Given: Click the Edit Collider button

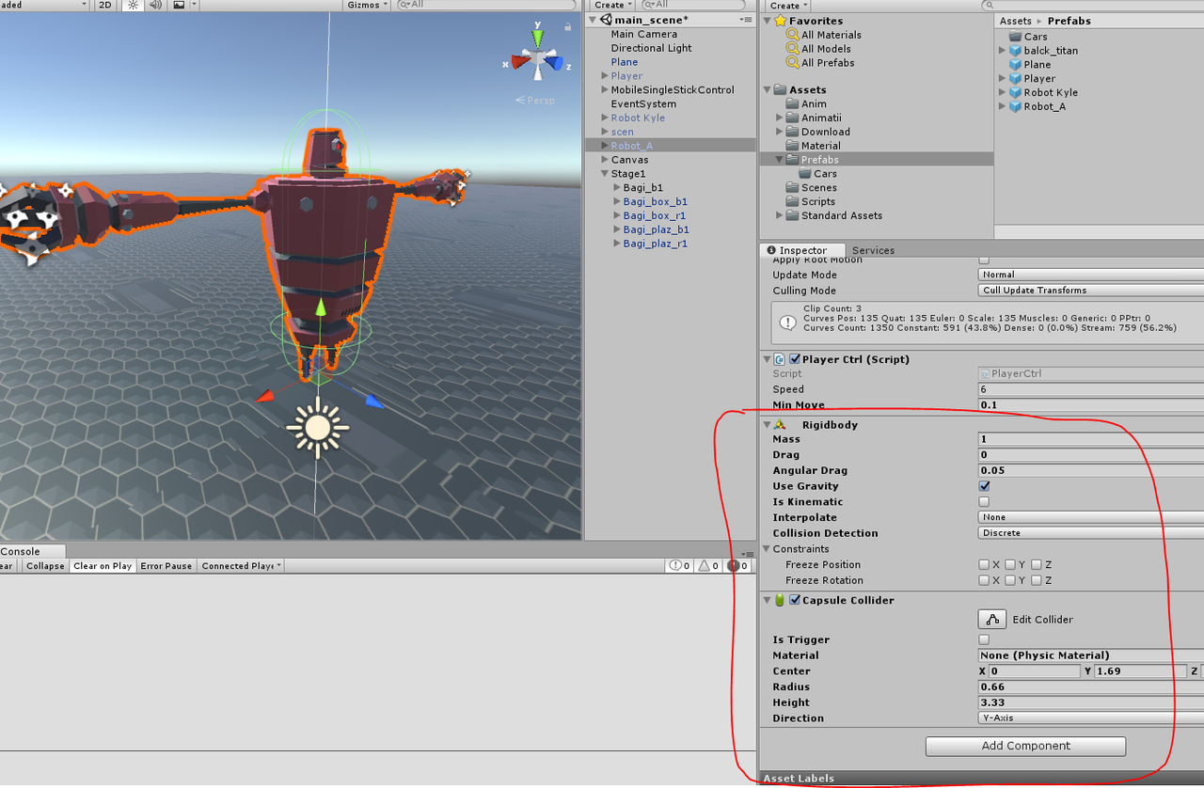Looking at the screenshot, I should click(x=992, y=620).
